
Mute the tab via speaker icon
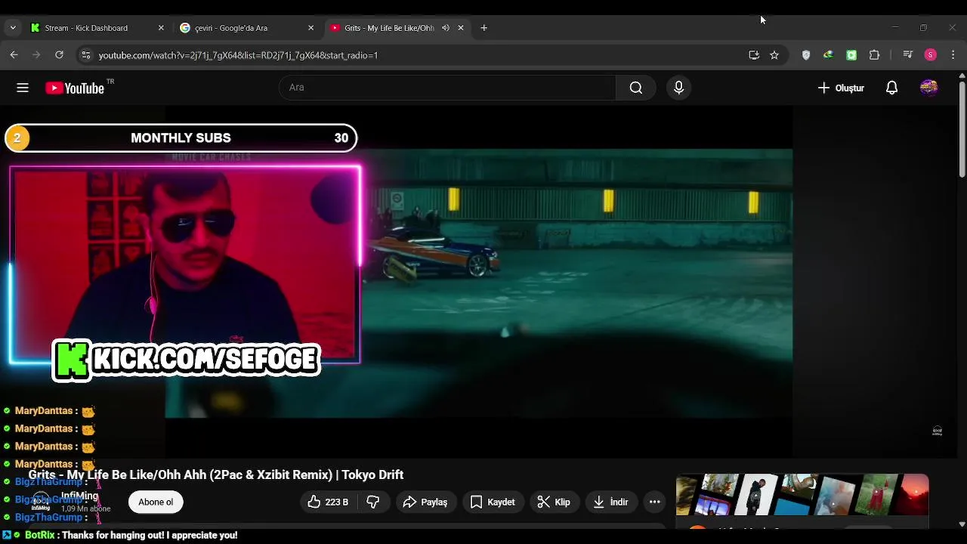[446, 28]
